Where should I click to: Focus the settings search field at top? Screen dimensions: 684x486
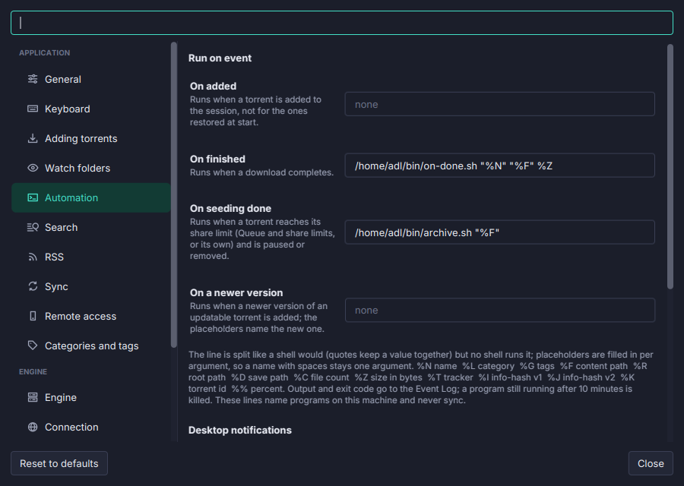[x=342, y=23]
